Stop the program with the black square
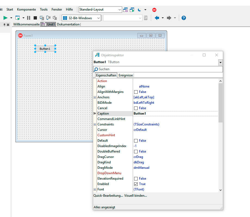Screen dimensions: 250x217 coord(35,18)
